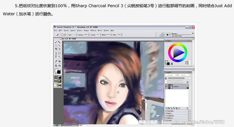Click the Clone Color stamp icon

point(172,64)
